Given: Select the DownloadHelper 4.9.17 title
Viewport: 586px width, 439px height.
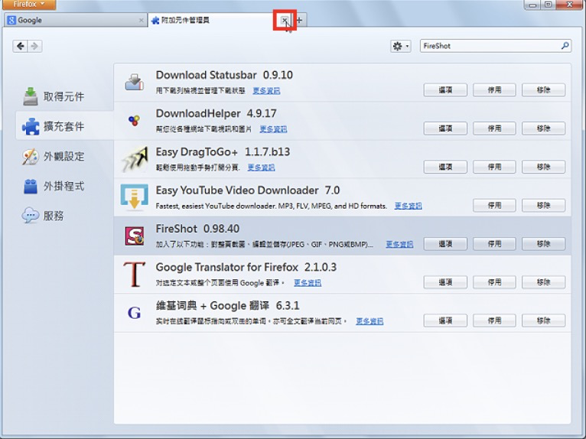Looking at the screenshot, I should [216, 114].
